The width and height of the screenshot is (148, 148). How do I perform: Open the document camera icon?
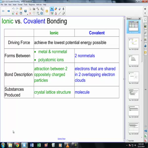tap(38, 9)
